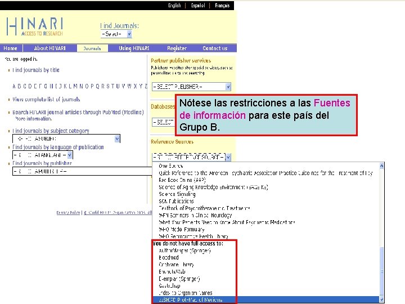Select Red Book Online (AAP)

pos(182,180)
